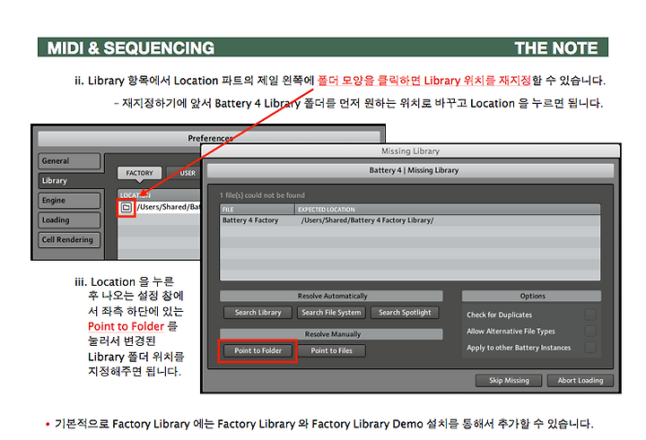Click the '1 file(s) could not be found' message

click(262, 195)
